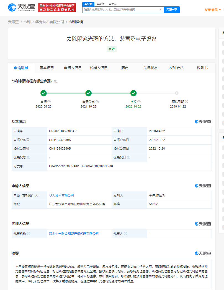Switch to the 申请进展 tab
Image resolution: width=224 pixels, height=290 pixels.
pyautogui.click(x=21, y=68)
